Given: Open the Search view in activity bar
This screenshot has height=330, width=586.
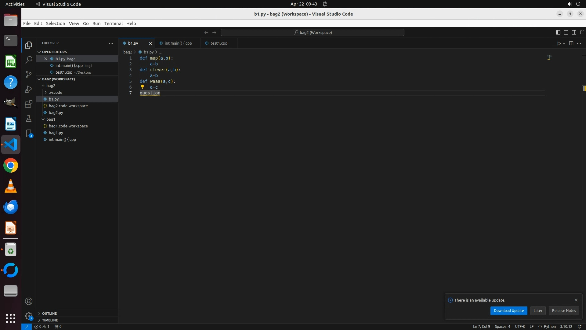Looking at the screenshot, I should tap(29, 60).
